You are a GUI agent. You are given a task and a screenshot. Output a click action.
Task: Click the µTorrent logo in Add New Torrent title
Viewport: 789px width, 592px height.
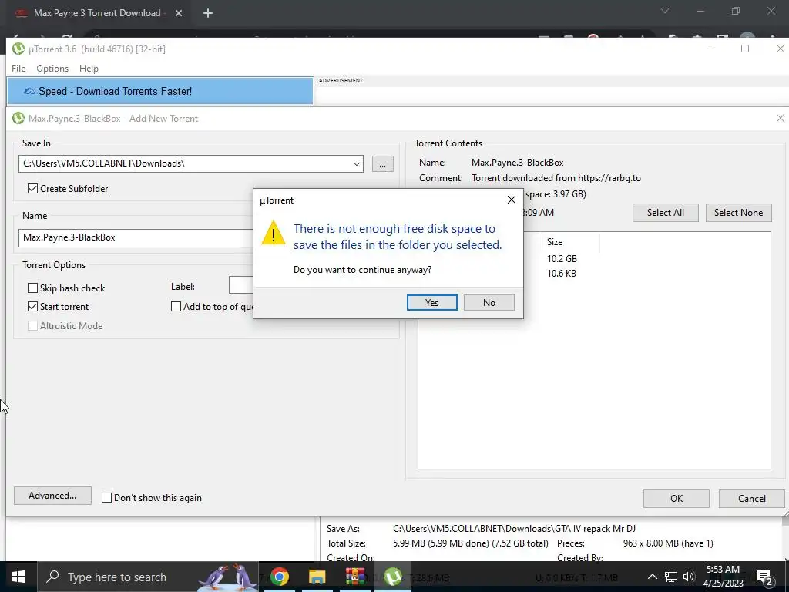[x=18, y=118]
